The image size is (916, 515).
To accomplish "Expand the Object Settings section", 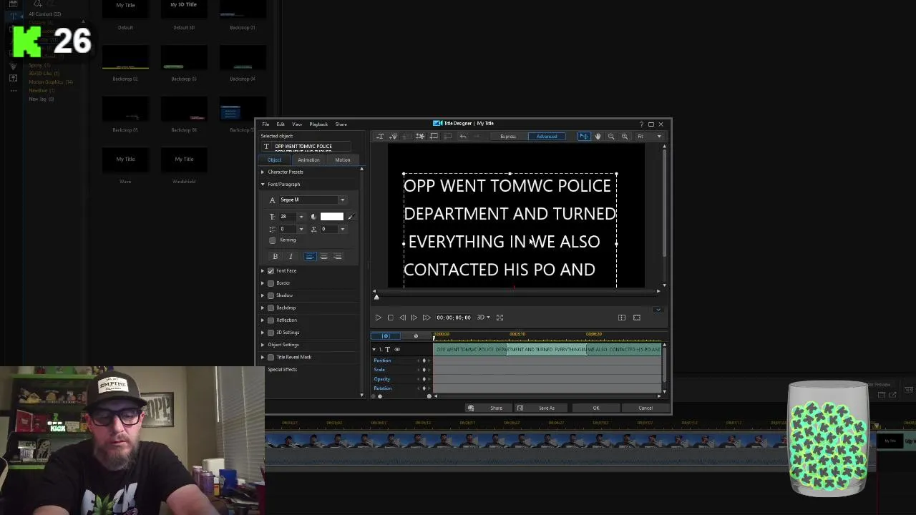I will (263, 345).
